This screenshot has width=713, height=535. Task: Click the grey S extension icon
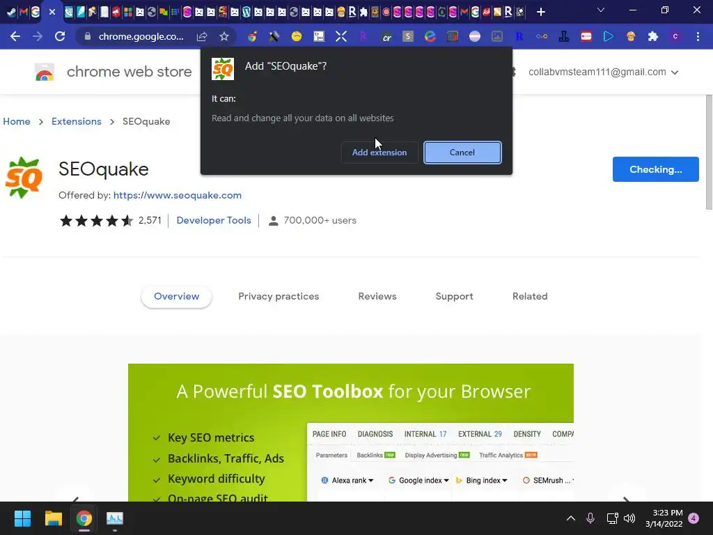tap(408, 36)
